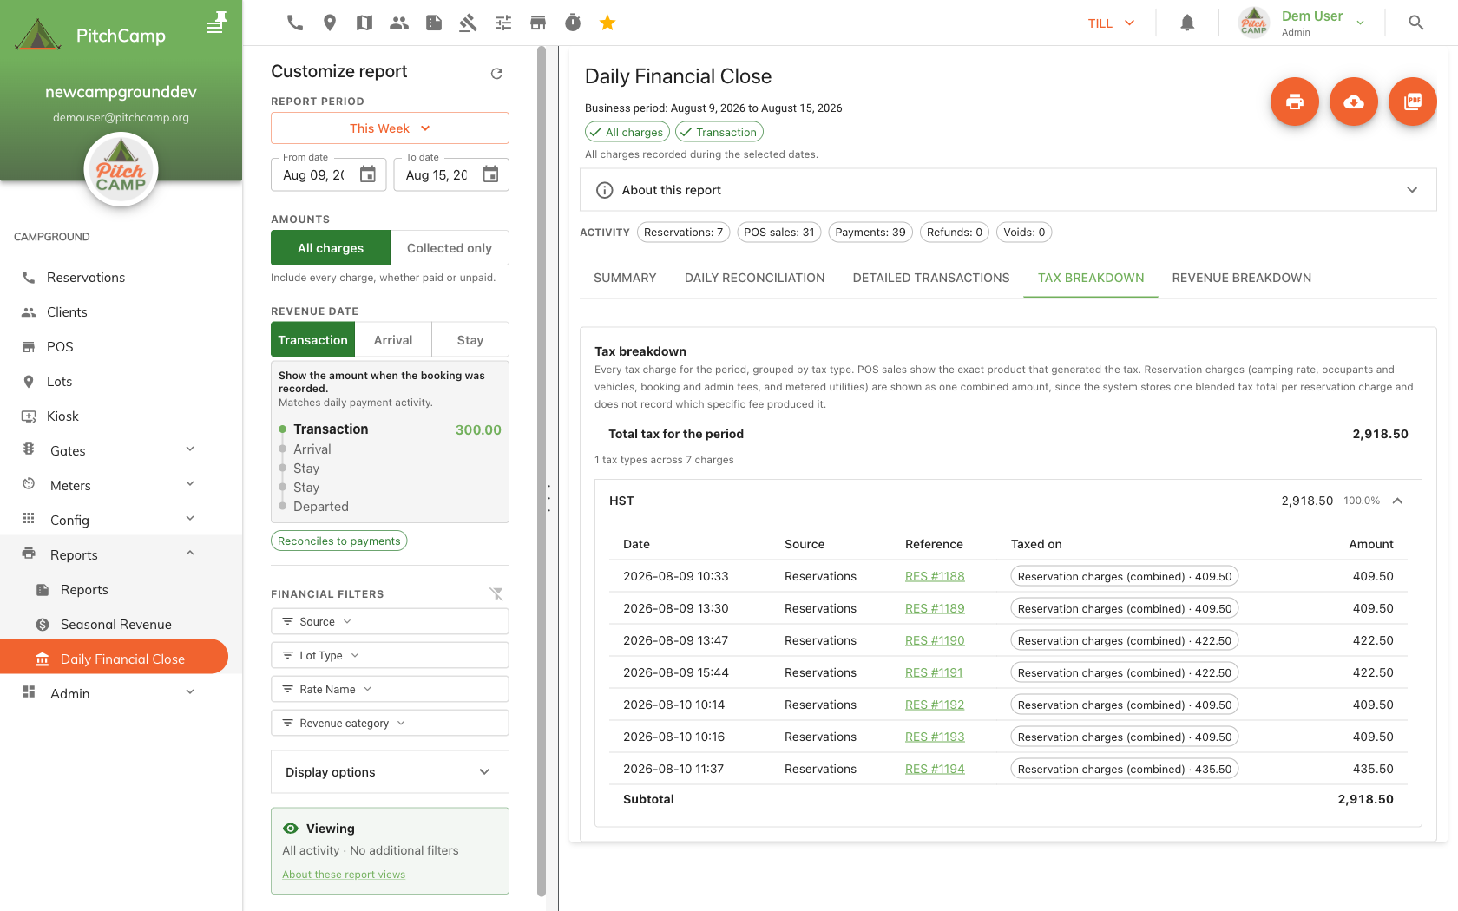The image size is (1458, 911).
Task: Click About these report views link
Action: [x=344, y=875]
